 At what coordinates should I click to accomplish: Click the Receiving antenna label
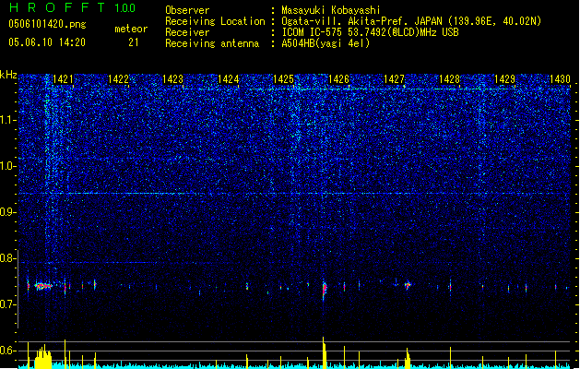pos(212,43)
